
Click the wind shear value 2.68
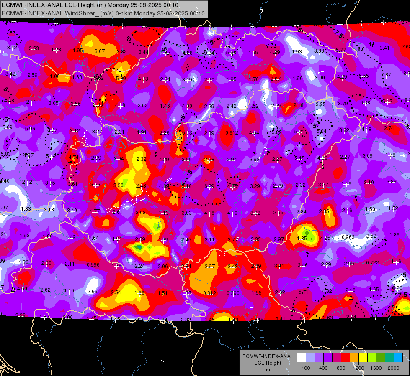tap(209, 159)
